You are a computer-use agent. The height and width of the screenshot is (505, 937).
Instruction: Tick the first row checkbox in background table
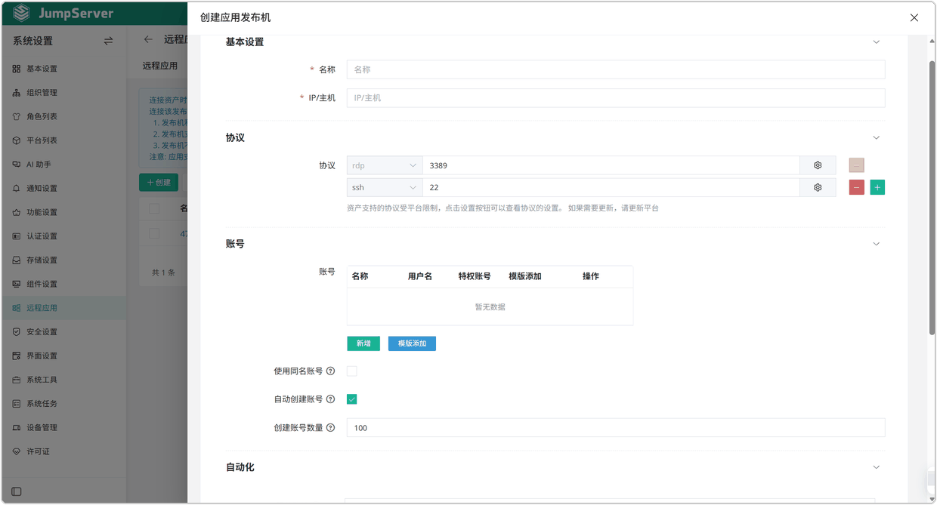(x=154, y=234)
